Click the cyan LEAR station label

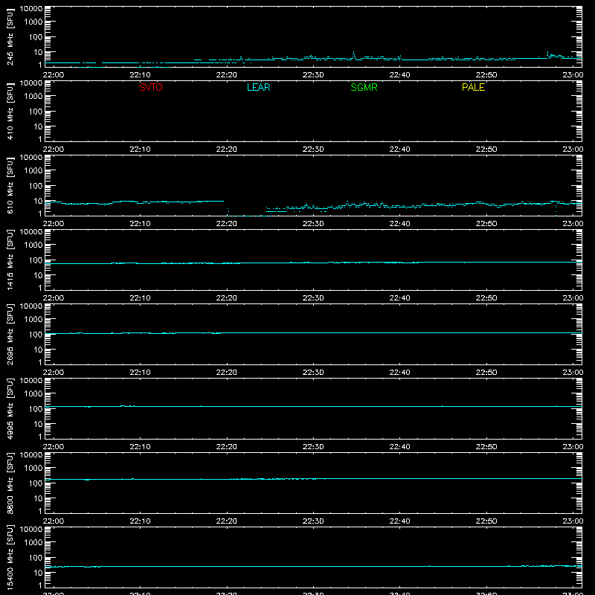[x=258, y=87]
